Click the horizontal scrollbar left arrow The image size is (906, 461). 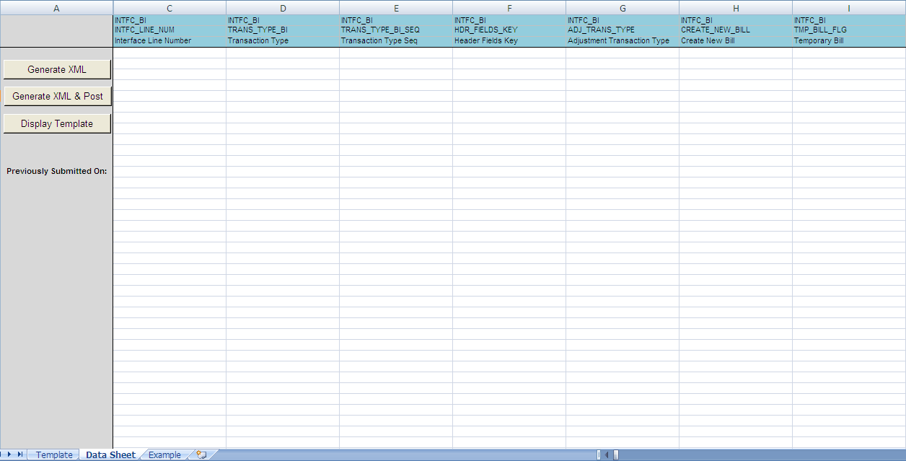click(x=607, y=455)
